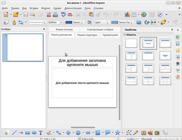Open Master Pages sidebar icon

pos(178,44)
